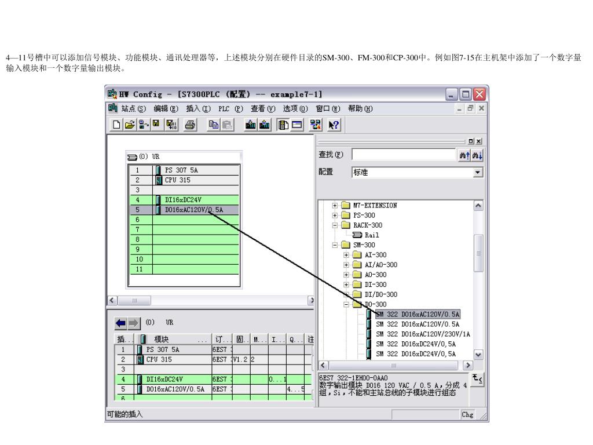This screenshot has height=445, width=593.
Task: Click the Copy toolbar icon
Action: [214, 125]
